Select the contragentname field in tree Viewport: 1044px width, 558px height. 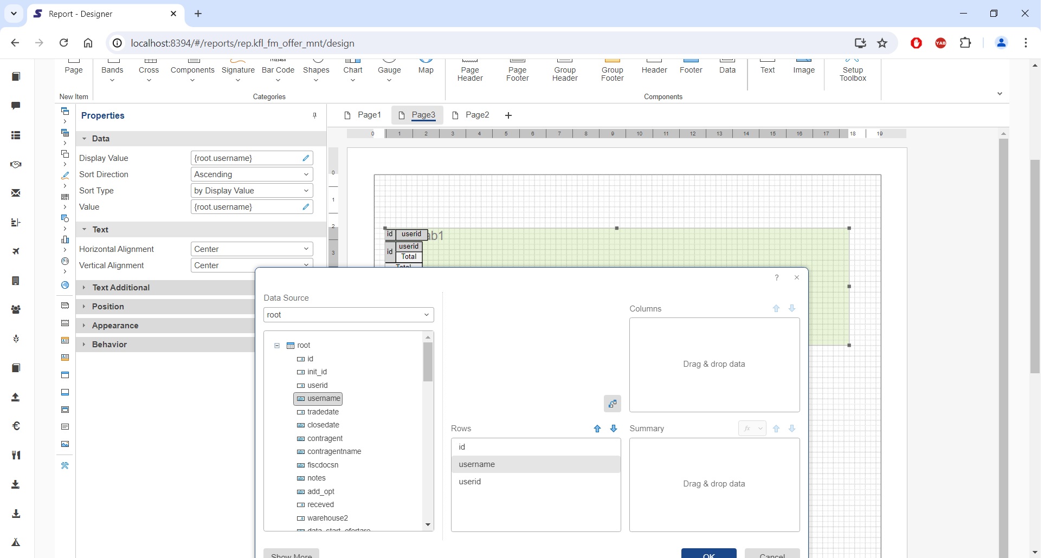[x=329, y=452]
